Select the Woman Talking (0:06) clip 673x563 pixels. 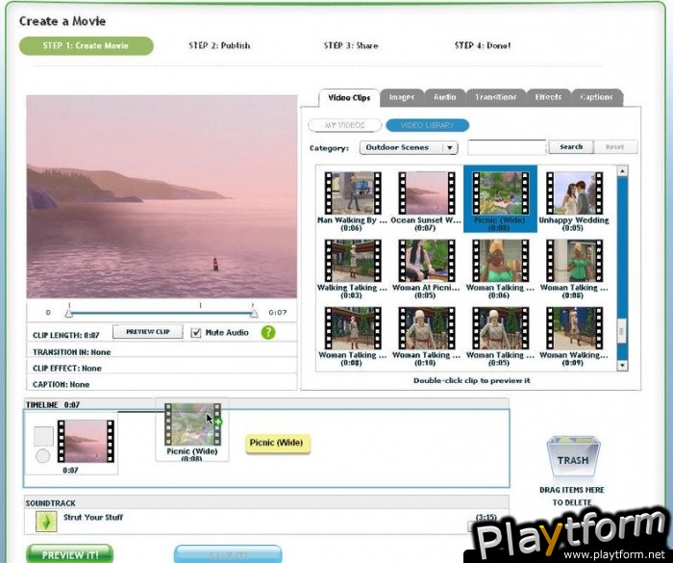pyautogui.click(x=500, y=261)
